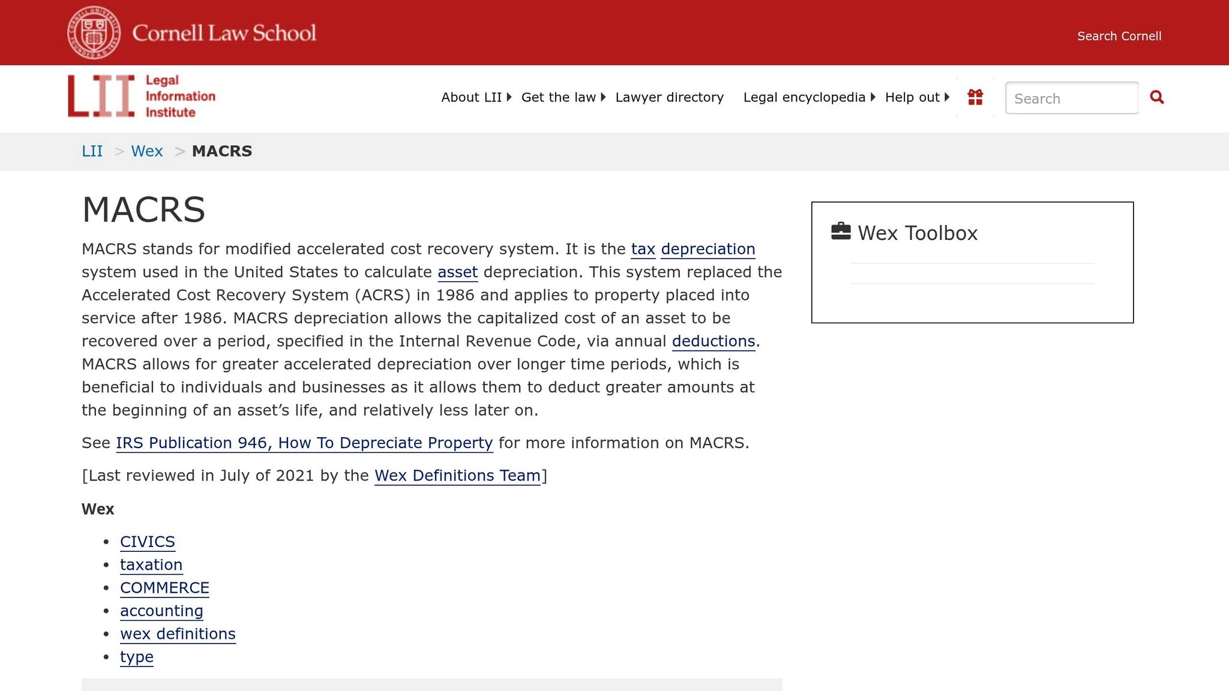The image size is (1229, 691).
Task: Open the Help out menu
Action: (x=917, y=97)
